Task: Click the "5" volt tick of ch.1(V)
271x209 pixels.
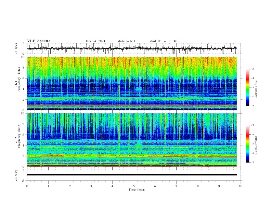Action: click(24, 43)
